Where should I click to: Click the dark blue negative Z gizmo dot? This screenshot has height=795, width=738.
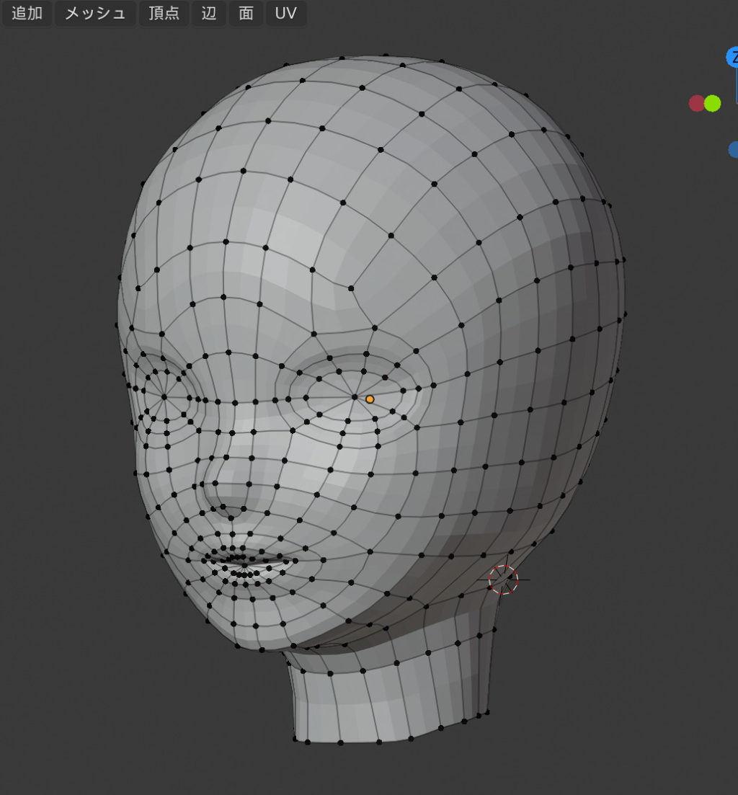point(734,149)
